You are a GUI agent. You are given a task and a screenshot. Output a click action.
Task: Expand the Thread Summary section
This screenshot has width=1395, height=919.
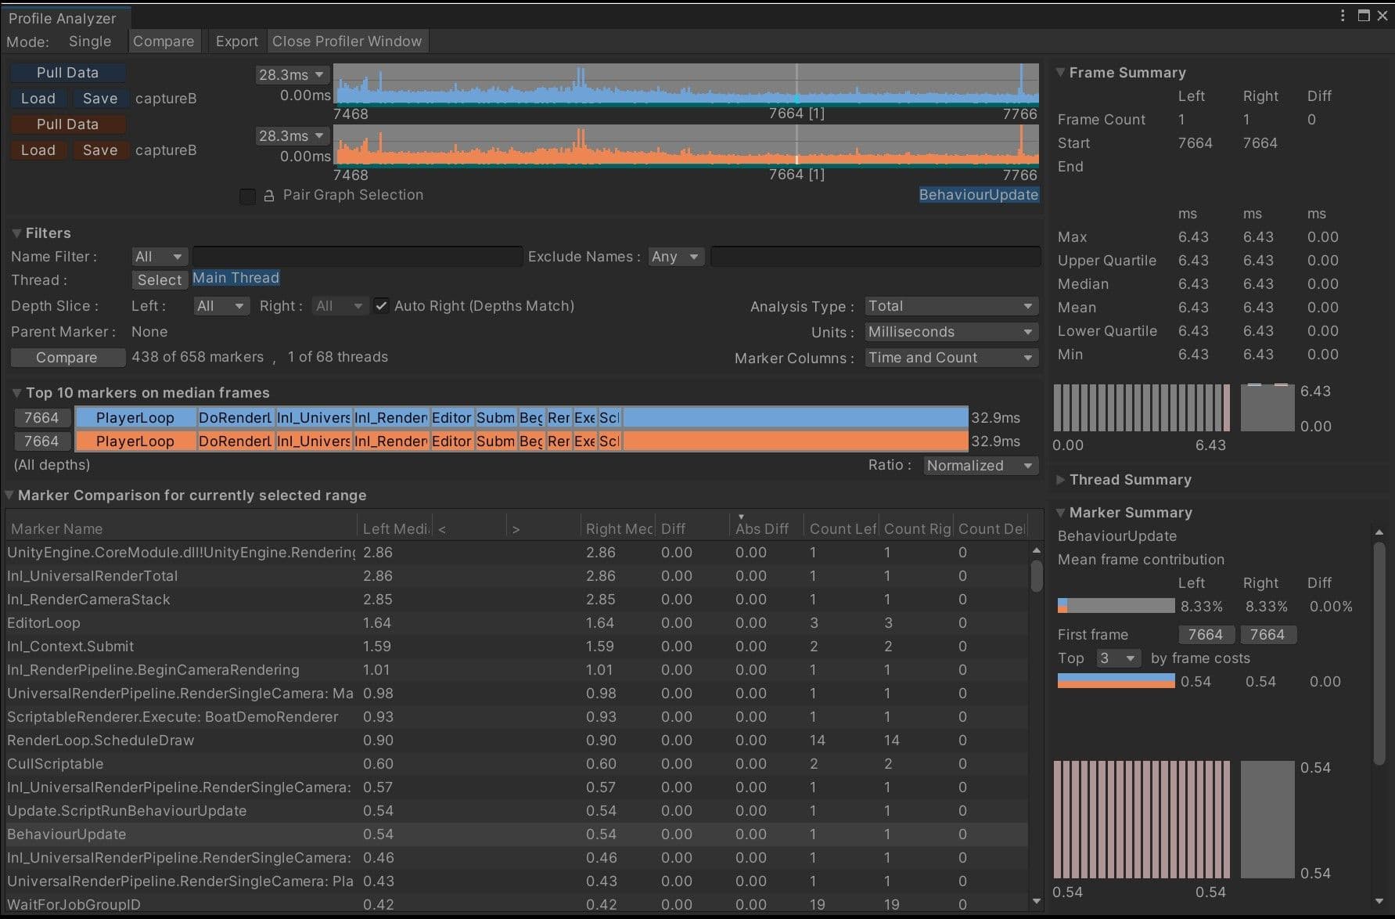pos(1061,480)
